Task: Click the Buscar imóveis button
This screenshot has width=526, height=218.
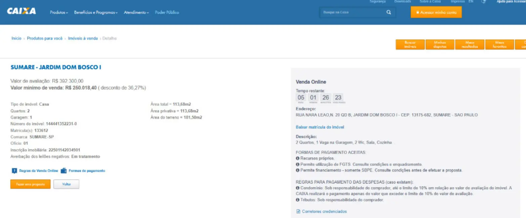Action: [410, 45]
